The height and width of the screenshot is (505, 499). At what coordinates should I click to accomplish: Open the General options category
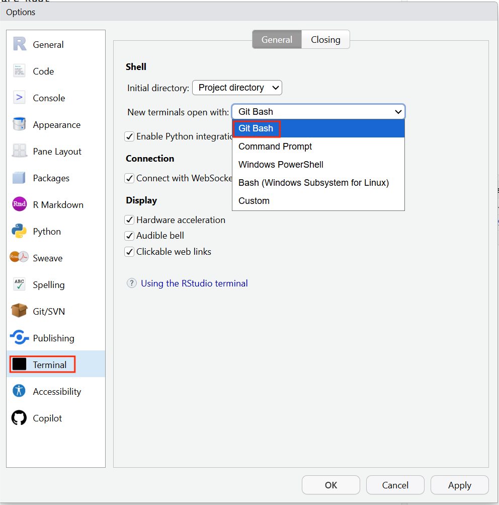tap(56, 44)
